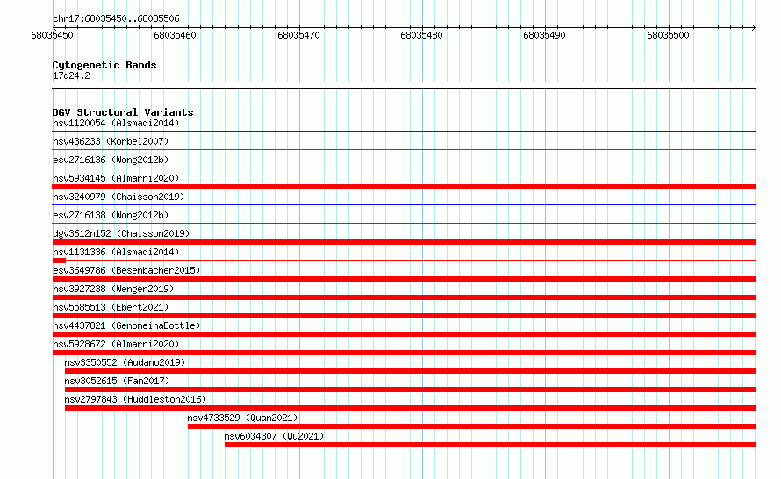Screen dimensions: 781x479
Task: Click the nsv1131336 (Alsmadi2014) label
Action: (x=116, y=252)
